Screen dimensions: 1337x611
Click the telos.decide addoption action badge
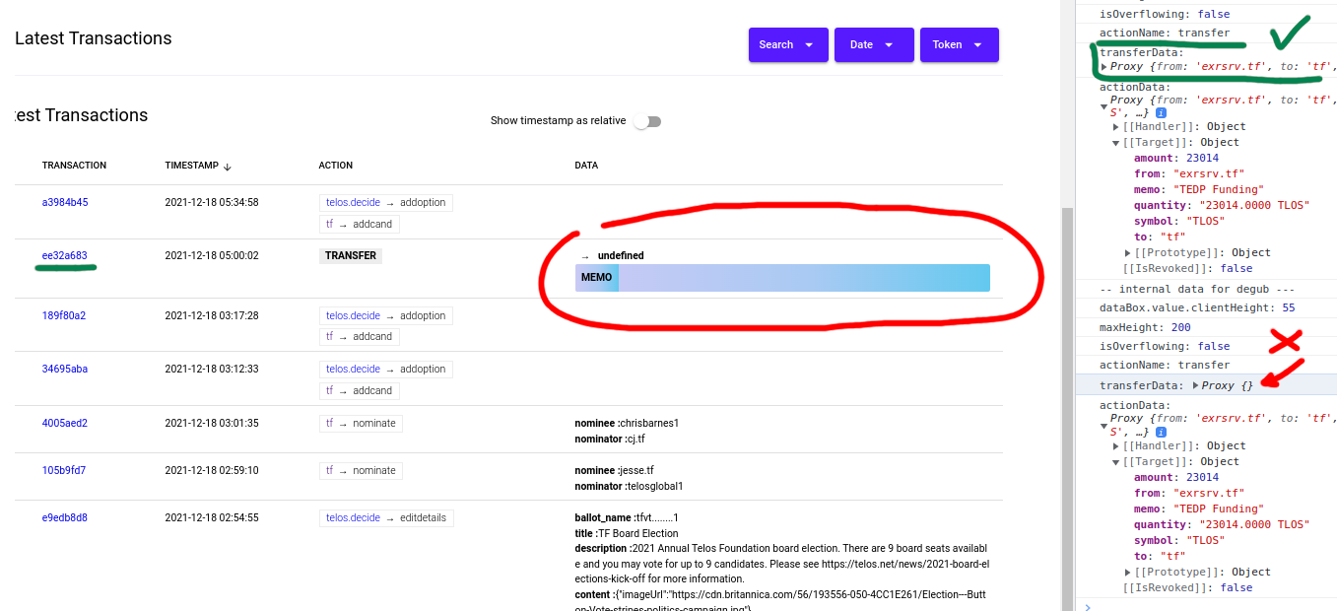(385, 202)
